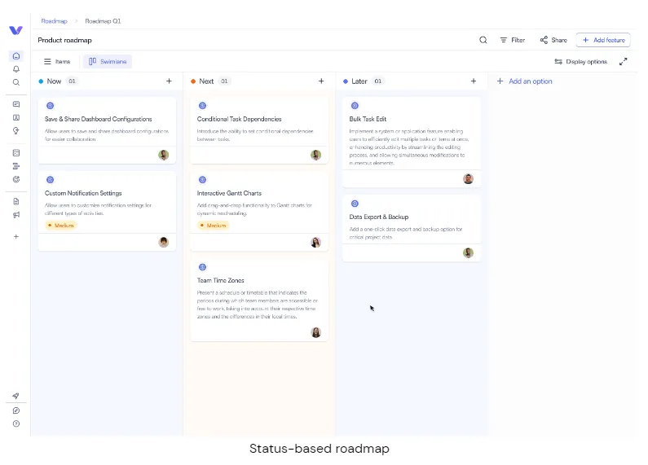Open the user portrait icon in sidebar
The image size is (648, 465).
(16, 117)
